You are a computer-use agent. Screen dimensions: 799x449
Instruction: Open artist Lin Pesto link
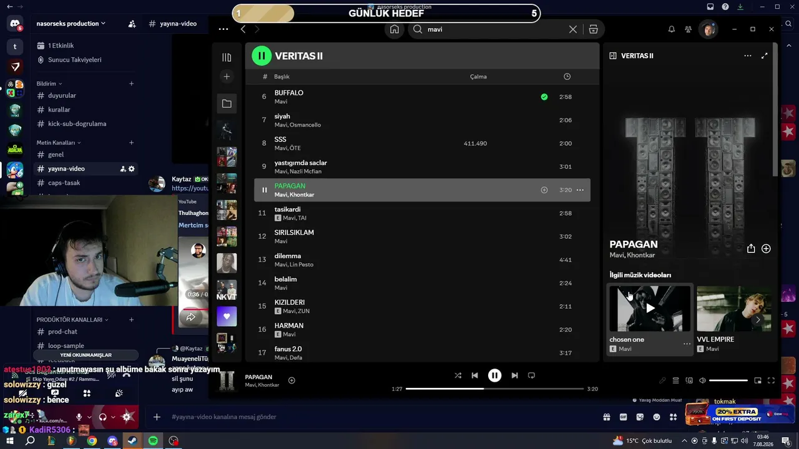tap(301, 264)
